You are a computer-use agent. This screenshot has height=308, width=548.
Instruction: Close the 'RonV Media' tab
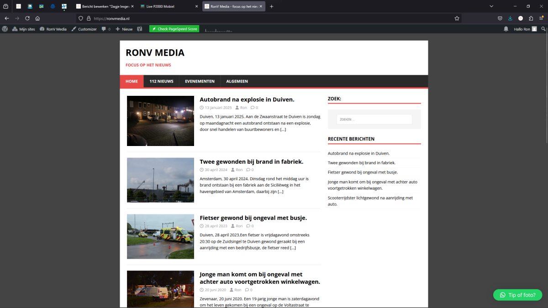(261, 6)
